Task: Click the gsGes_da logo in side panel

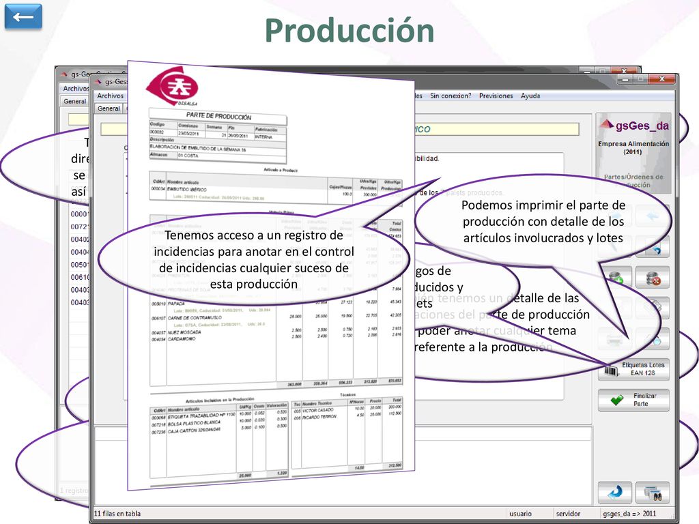Action: point(634,126)
